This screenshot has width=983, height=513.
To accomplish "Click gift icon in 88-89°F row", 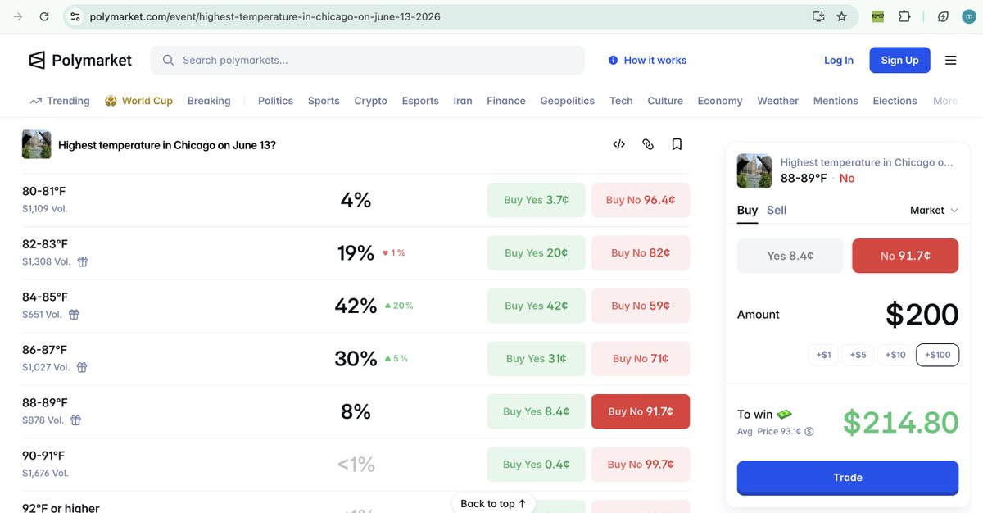I will click(75, 420).
